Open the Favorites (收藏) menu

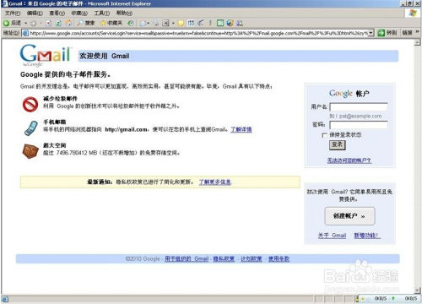pyautogui.click(x=79, y=14)
